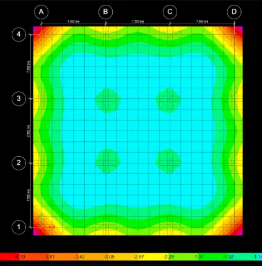Select the green contour spot at C-2
The height and width of the screenshot is (266, 262).
168,161
